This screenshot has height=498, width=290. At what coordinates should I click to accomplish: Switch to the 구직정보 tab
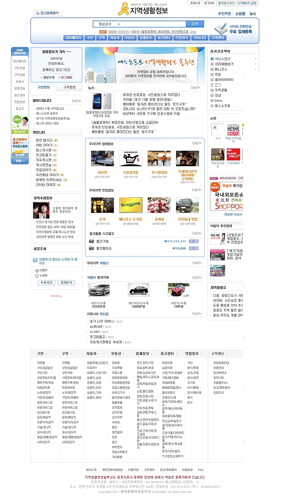69,87
